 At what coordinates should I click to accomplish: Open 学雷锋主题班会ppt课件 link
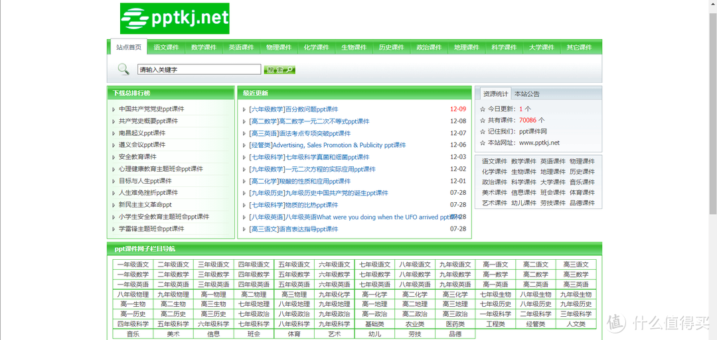tap(152, 229)
